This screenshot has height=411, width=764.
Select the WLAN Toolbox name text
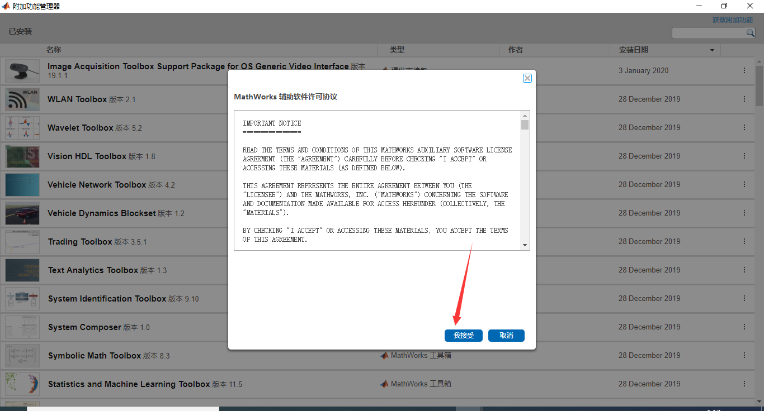[x=77, y=99]
